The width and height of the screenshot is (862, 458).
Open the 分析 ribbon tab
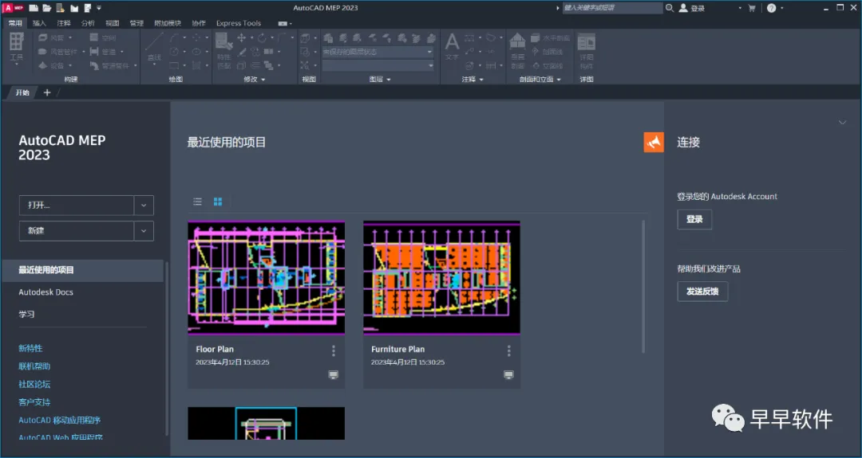88,23
